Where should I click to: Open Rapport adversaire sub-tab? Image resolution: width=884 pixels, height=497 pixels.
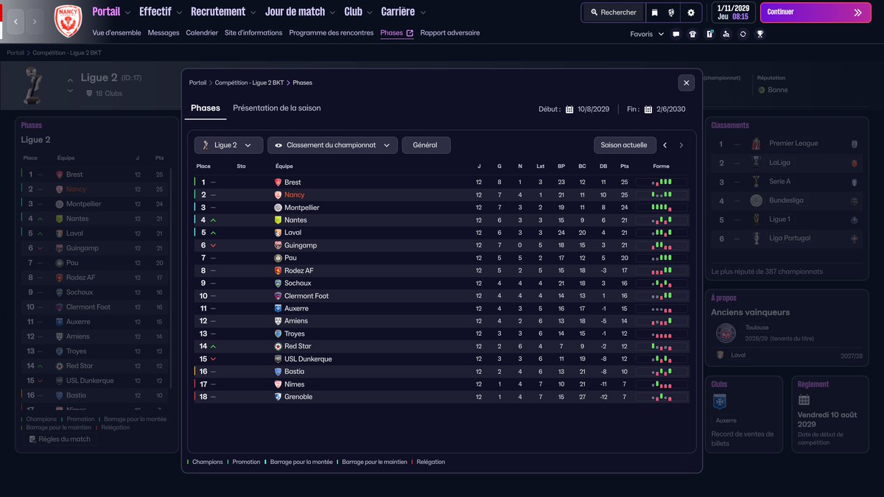pos(450,33)
